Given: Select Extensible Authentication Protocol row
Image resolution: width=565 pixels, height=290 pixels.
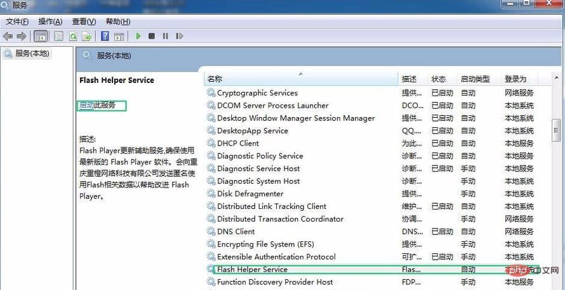Looking at the screenshot, I should click(x=371, y=256).
